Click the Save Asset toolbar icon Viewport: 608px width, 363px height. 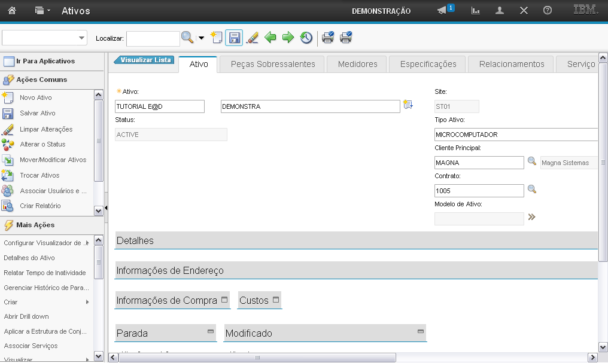pyautogui.click(x=233, y=38)
